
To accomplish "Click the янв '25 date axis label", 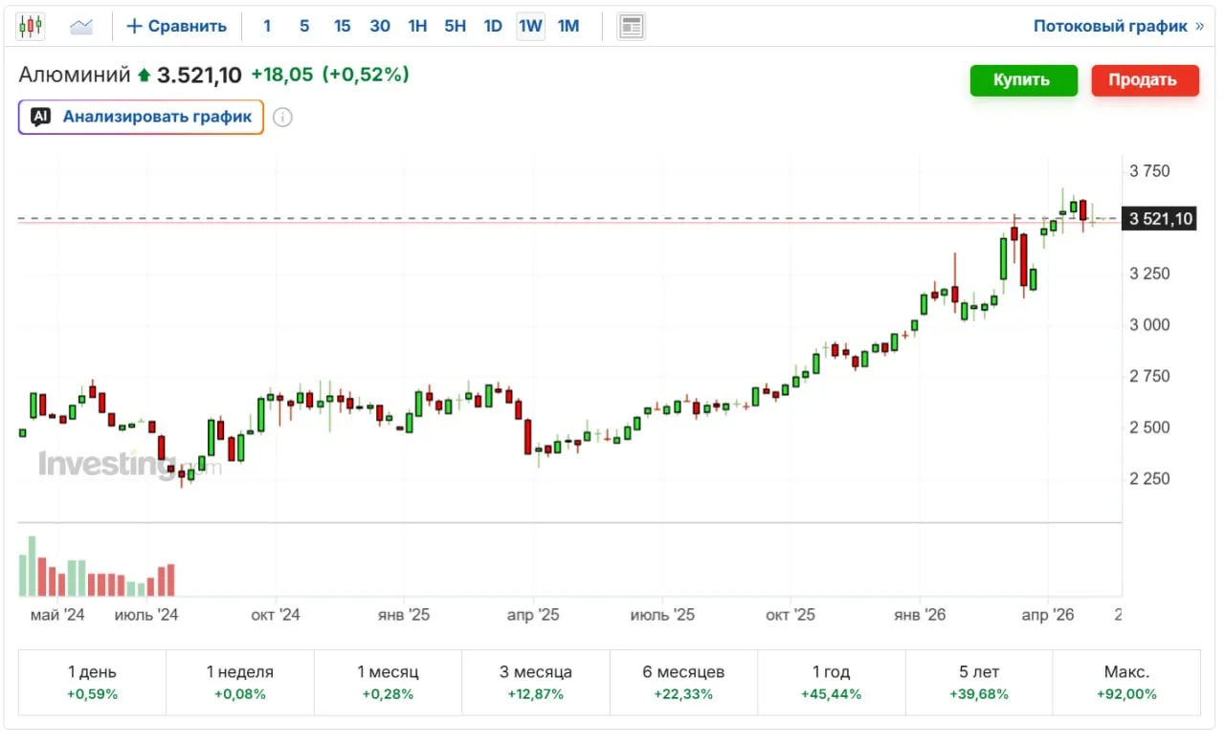I will click(x=405, y=614).
